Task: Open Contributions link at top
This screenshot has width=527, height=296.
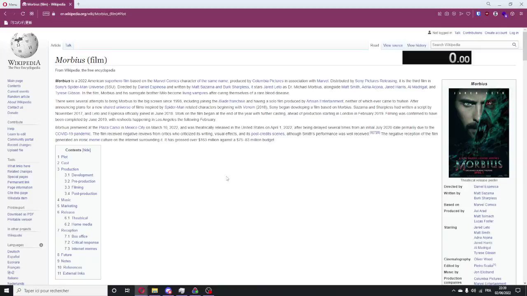Action: tap(472, 33)
